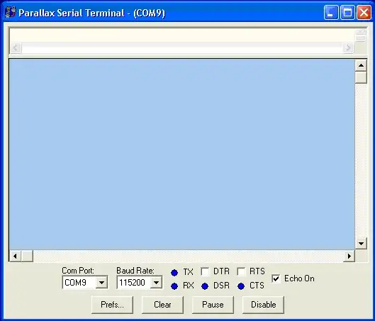The image size is (375, 321).
Task: Uncheck the Echo On checkbox
Action: (x=276, y=278)
